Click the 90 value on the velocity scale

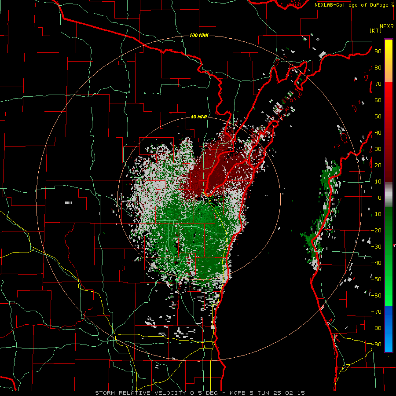pos(378,51)
